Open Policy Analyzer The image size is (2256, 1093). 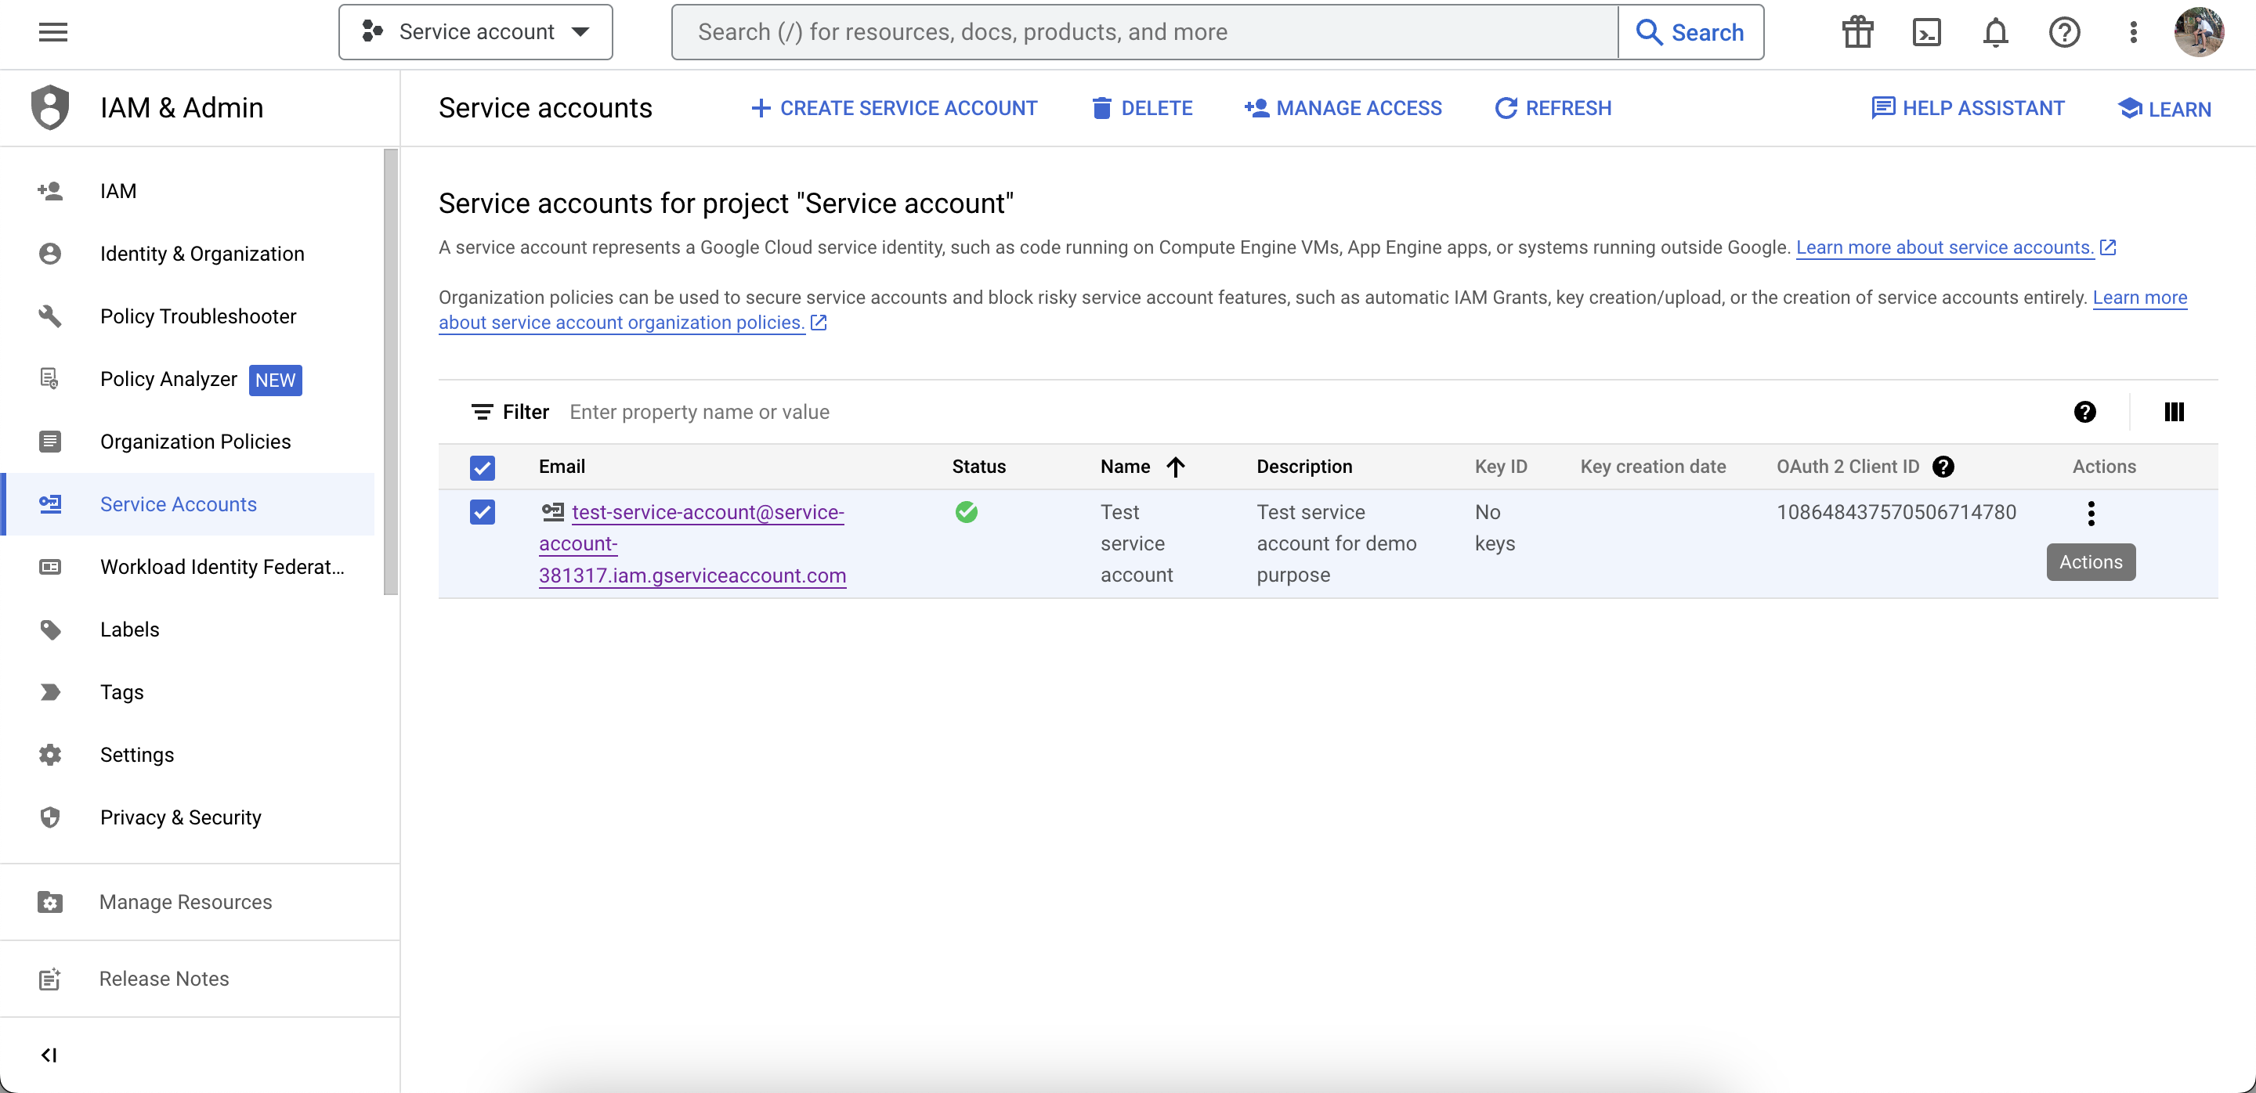tap(187, 379)
